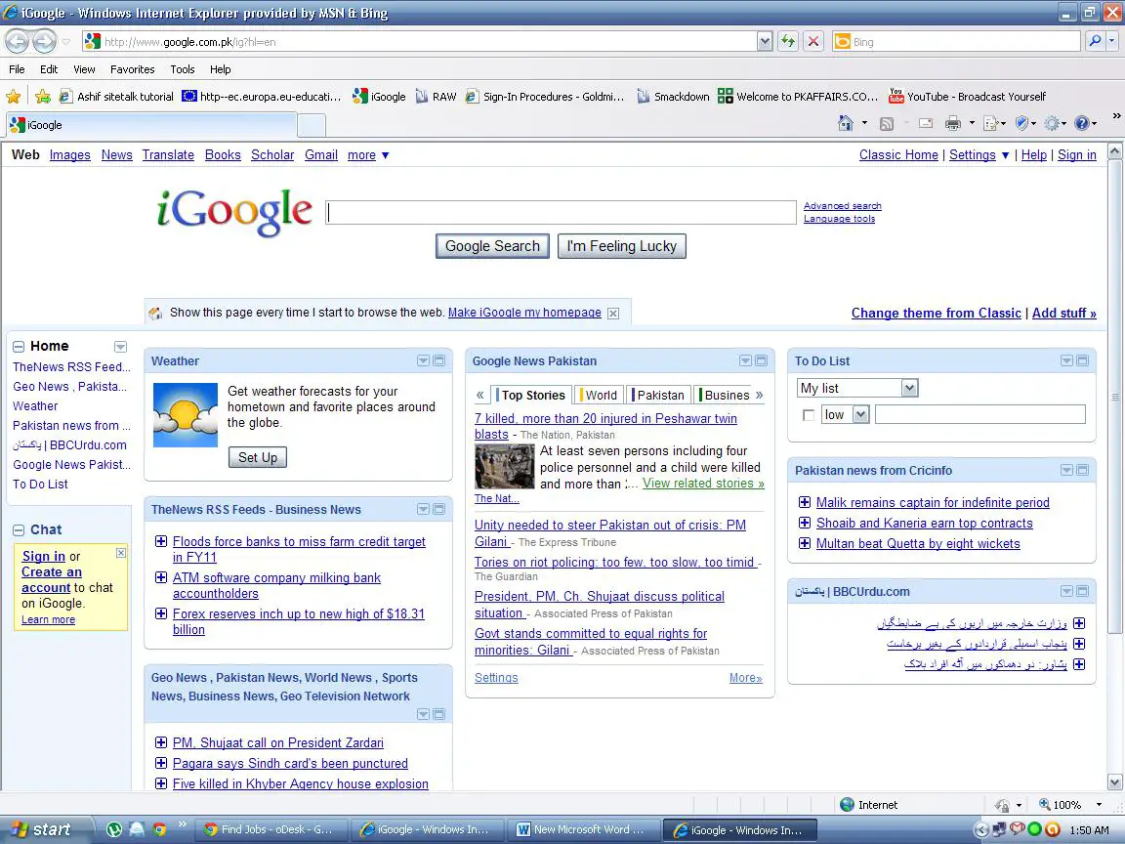The width and height of the screenshot is (1125, 844).
Task: Open the address bar history dropdown
Action: tap(765, 42)
